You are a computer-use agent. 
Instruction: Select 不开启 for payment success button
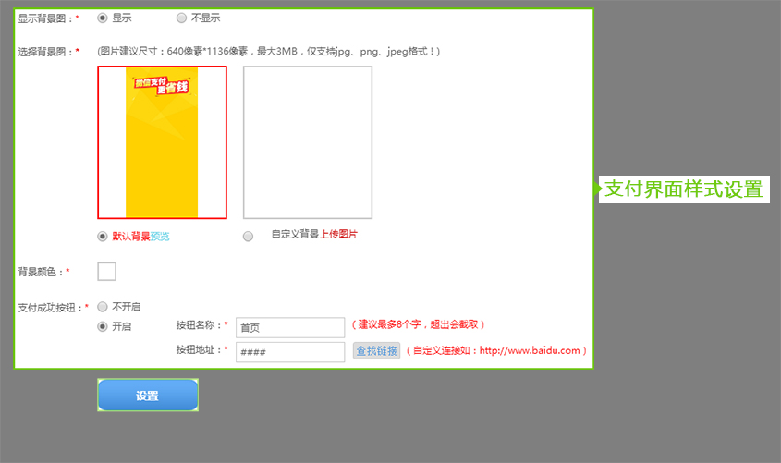click(102, 306)
